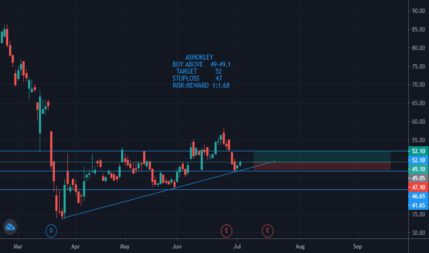
Task: Click the 'TARGET 52' annotation line
Action: pyautogui.click(x=199, y=71)
